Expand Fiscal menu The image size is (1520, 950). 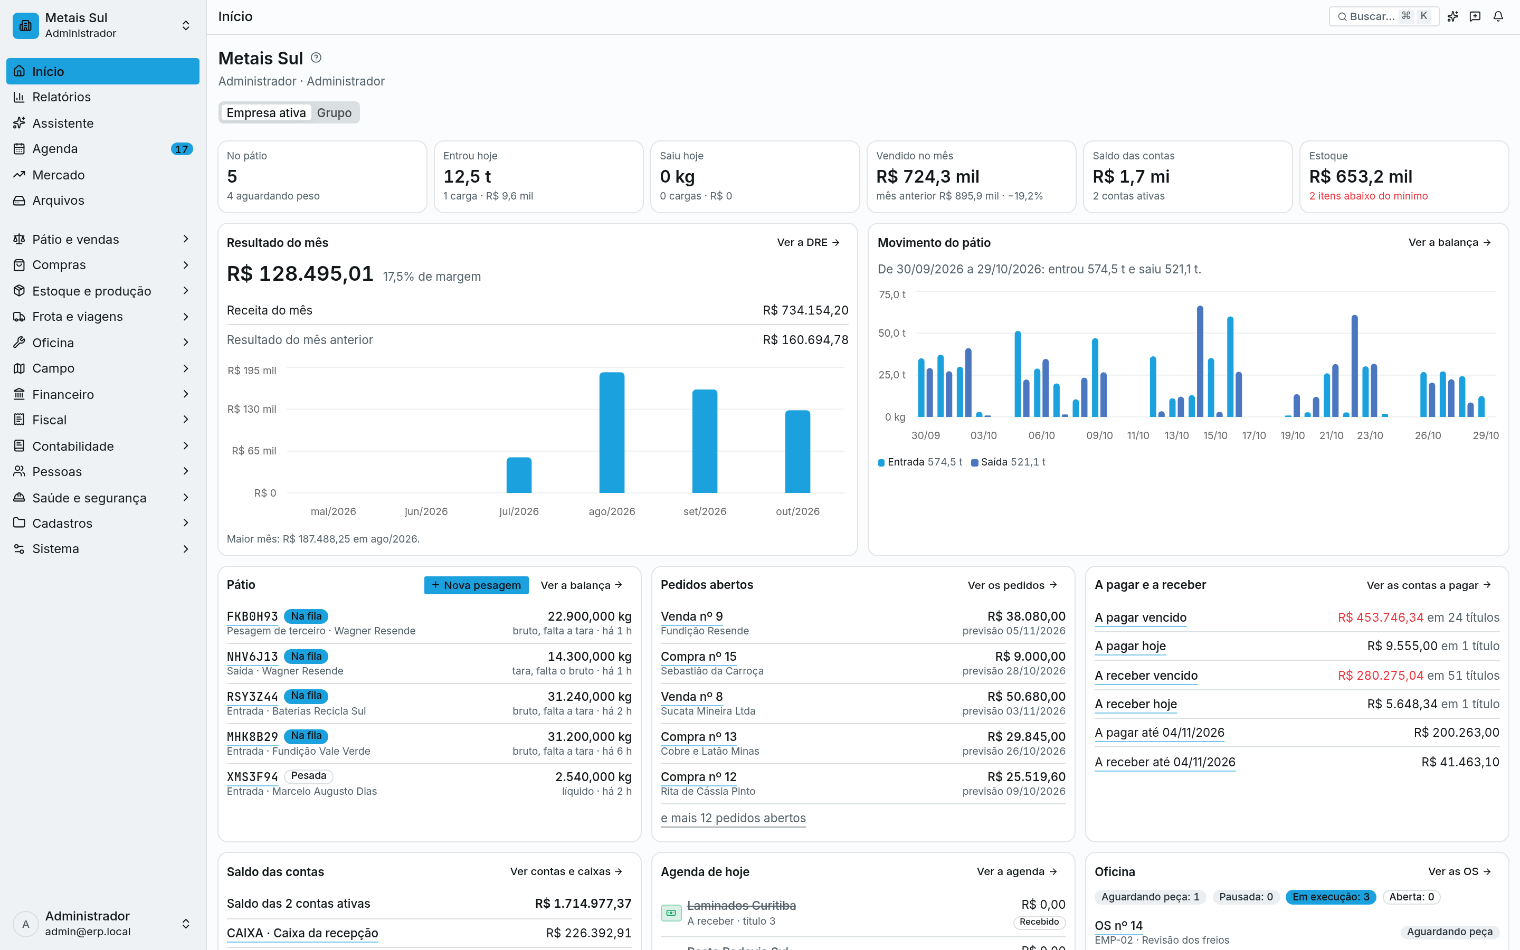(103, 420)
